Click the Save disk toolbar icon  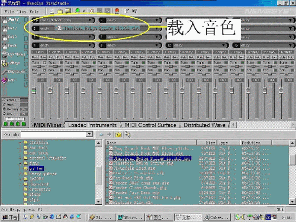coord(68,11)
